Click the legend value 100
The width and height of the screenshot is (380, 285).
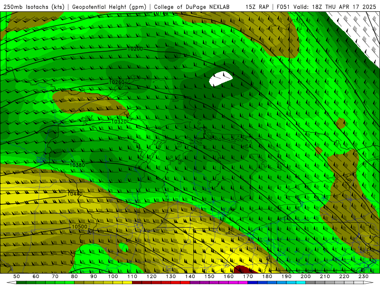click(113, 276)
